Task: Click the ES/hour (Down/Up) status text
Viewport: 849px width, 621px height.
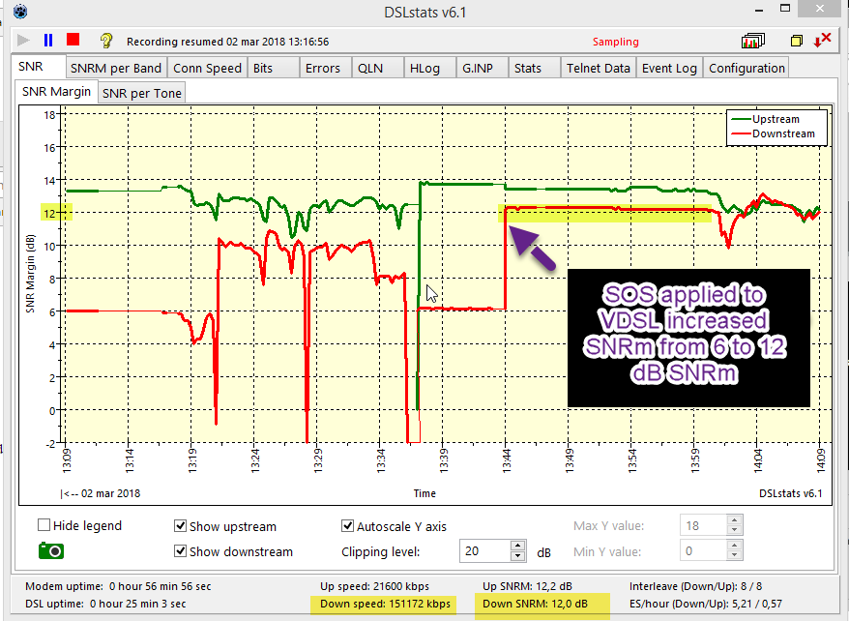Action: pos(706,604)
